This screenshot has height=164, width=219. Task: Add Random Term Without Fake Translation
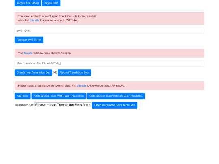[116, 96]
